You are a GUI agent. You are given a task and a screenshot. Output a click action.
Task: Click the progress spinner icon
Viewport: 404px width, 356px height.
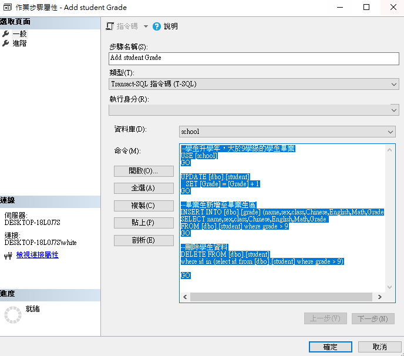13,315
